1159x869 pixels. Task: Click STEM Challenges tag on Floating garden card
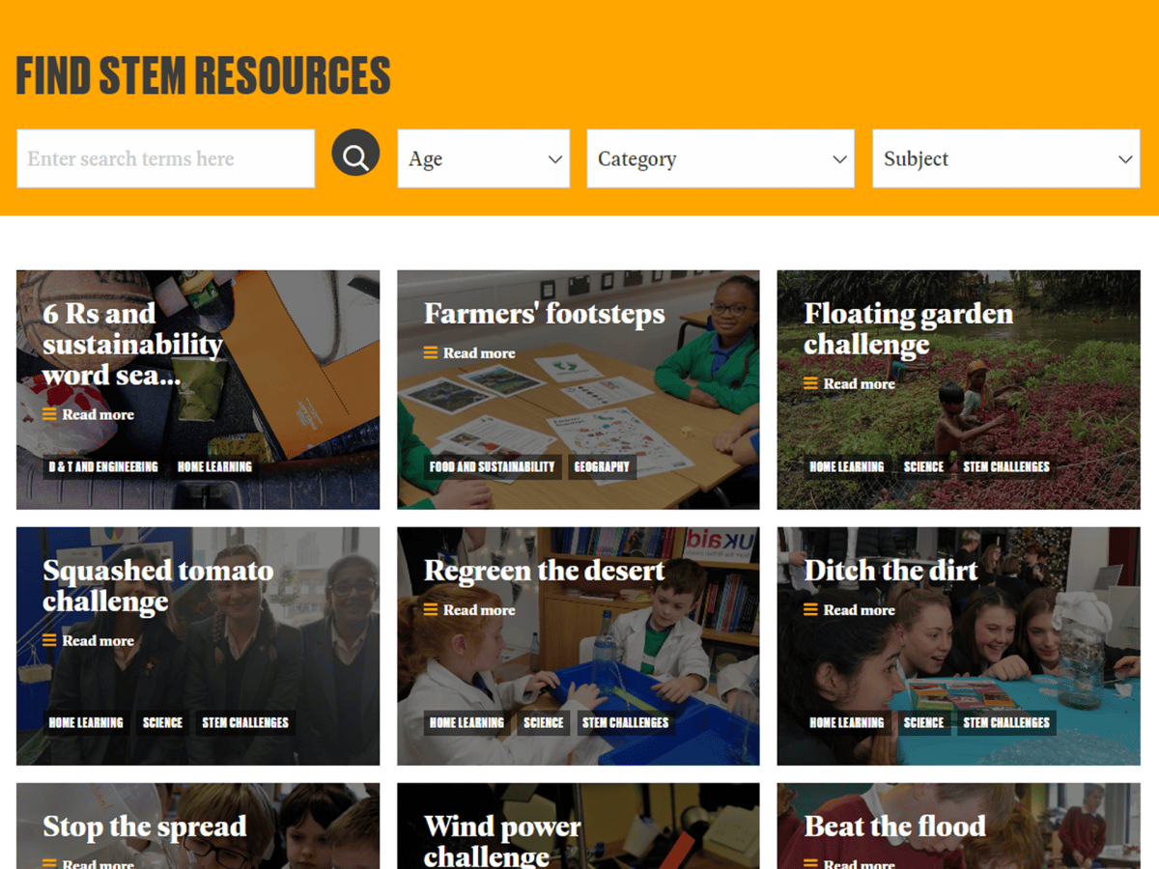1006,467
